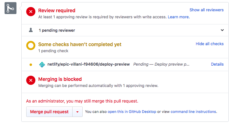Click the Netlify logo icon
The height and width of the screenshot is (123, 232).
click(42, 64)
